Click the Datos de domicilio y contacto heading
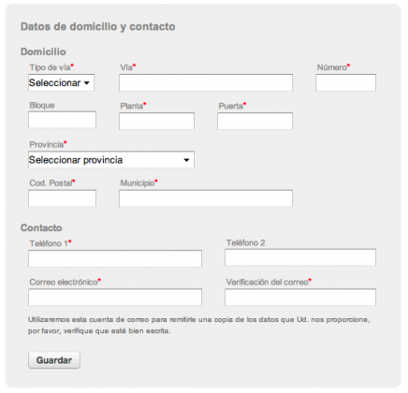Image resolution: width=408 pixels, height=393 pixels. click(x=98, y=26)
